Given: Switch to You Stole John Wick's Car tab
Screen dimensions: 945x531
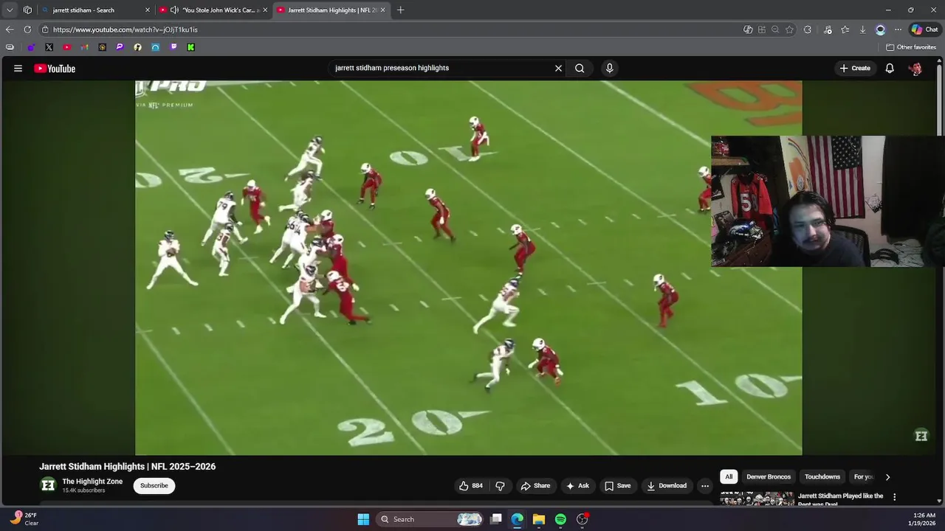Looking at the screenshot, I should 213,10.
